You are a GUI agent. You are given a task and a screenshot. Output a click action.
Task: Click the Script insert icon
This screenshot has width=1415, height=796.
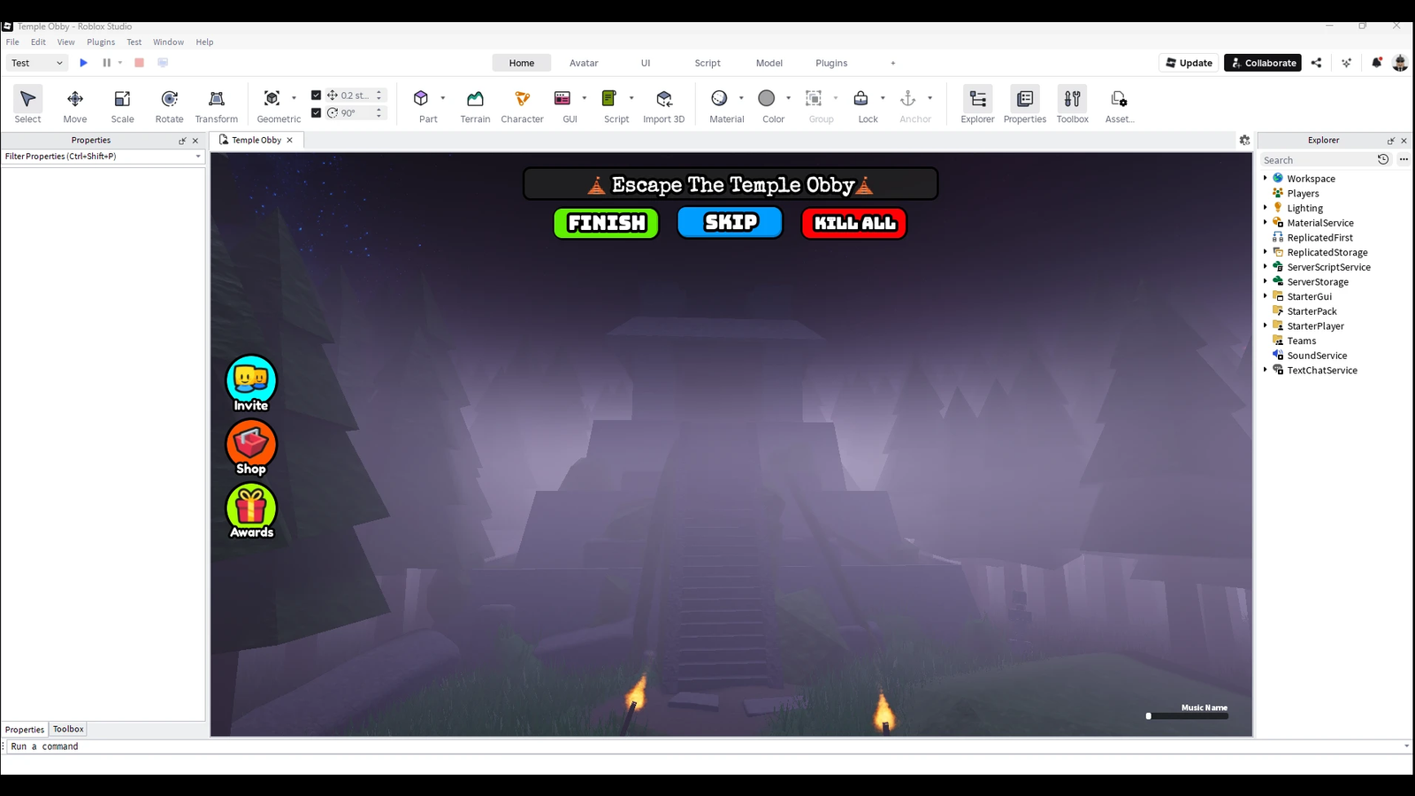(x=609, y=98)
